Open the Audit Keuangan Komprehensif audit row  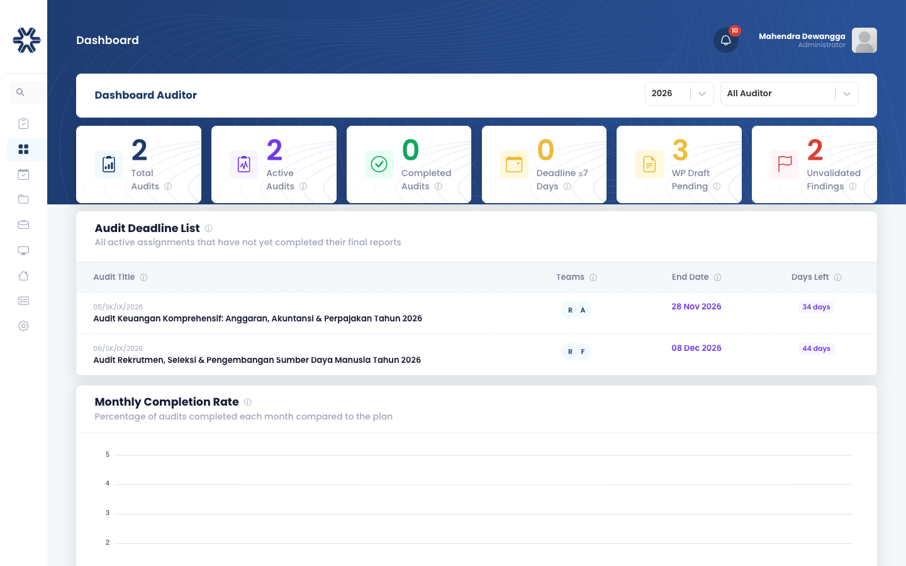pos(476,313)
